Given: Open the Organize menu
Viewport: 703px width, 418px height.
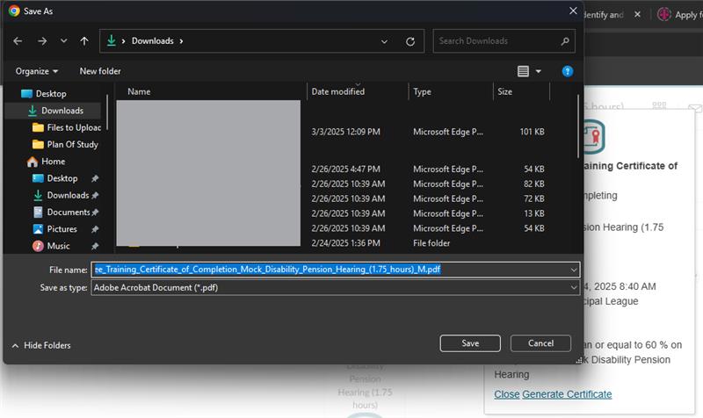Looking at the screenshot, I should [37, 71].
